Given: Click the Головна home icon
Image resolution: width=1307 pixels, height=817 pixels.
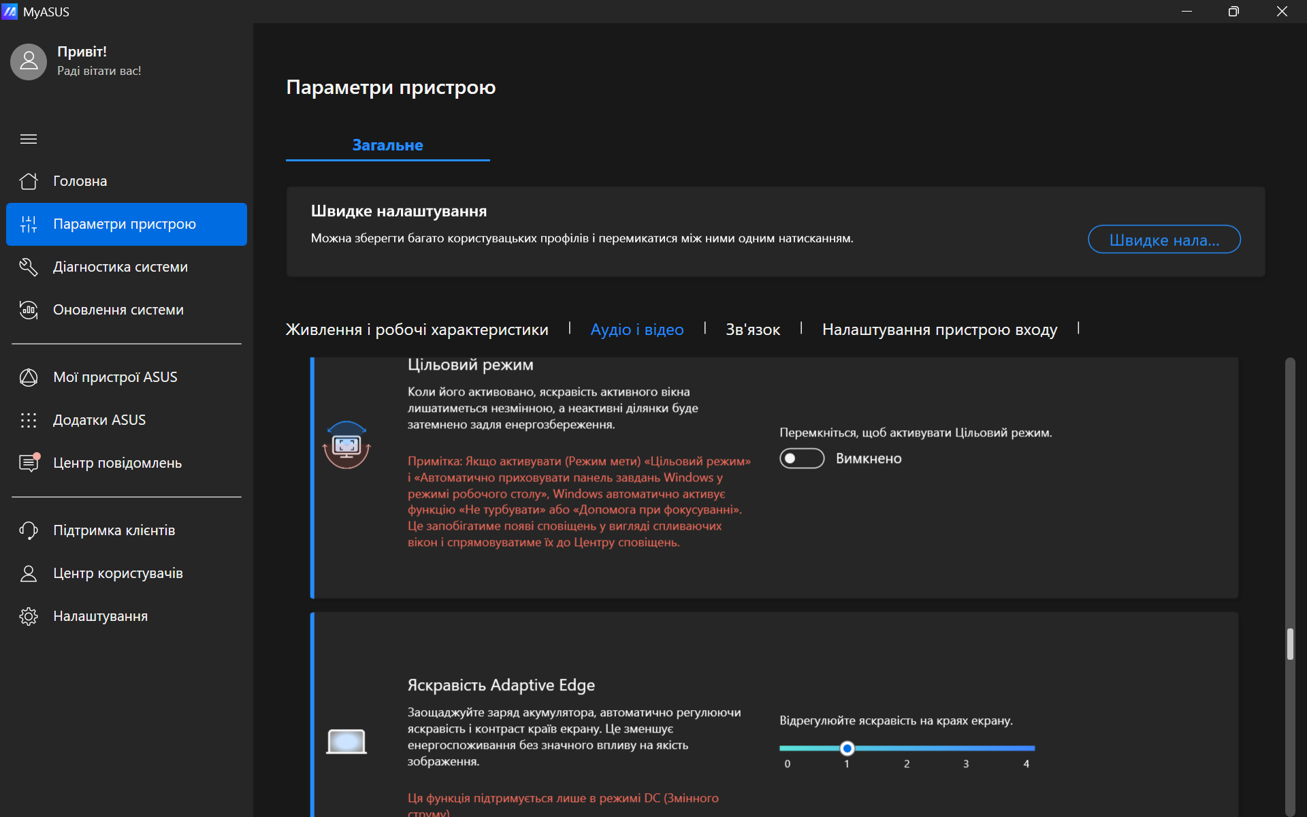Looking at the screenshot, I should [x=29, y=181].
